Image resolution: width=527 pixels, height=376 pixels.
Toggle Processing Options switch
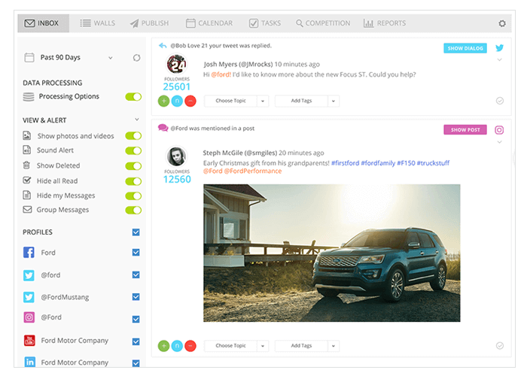pos(133,97)
